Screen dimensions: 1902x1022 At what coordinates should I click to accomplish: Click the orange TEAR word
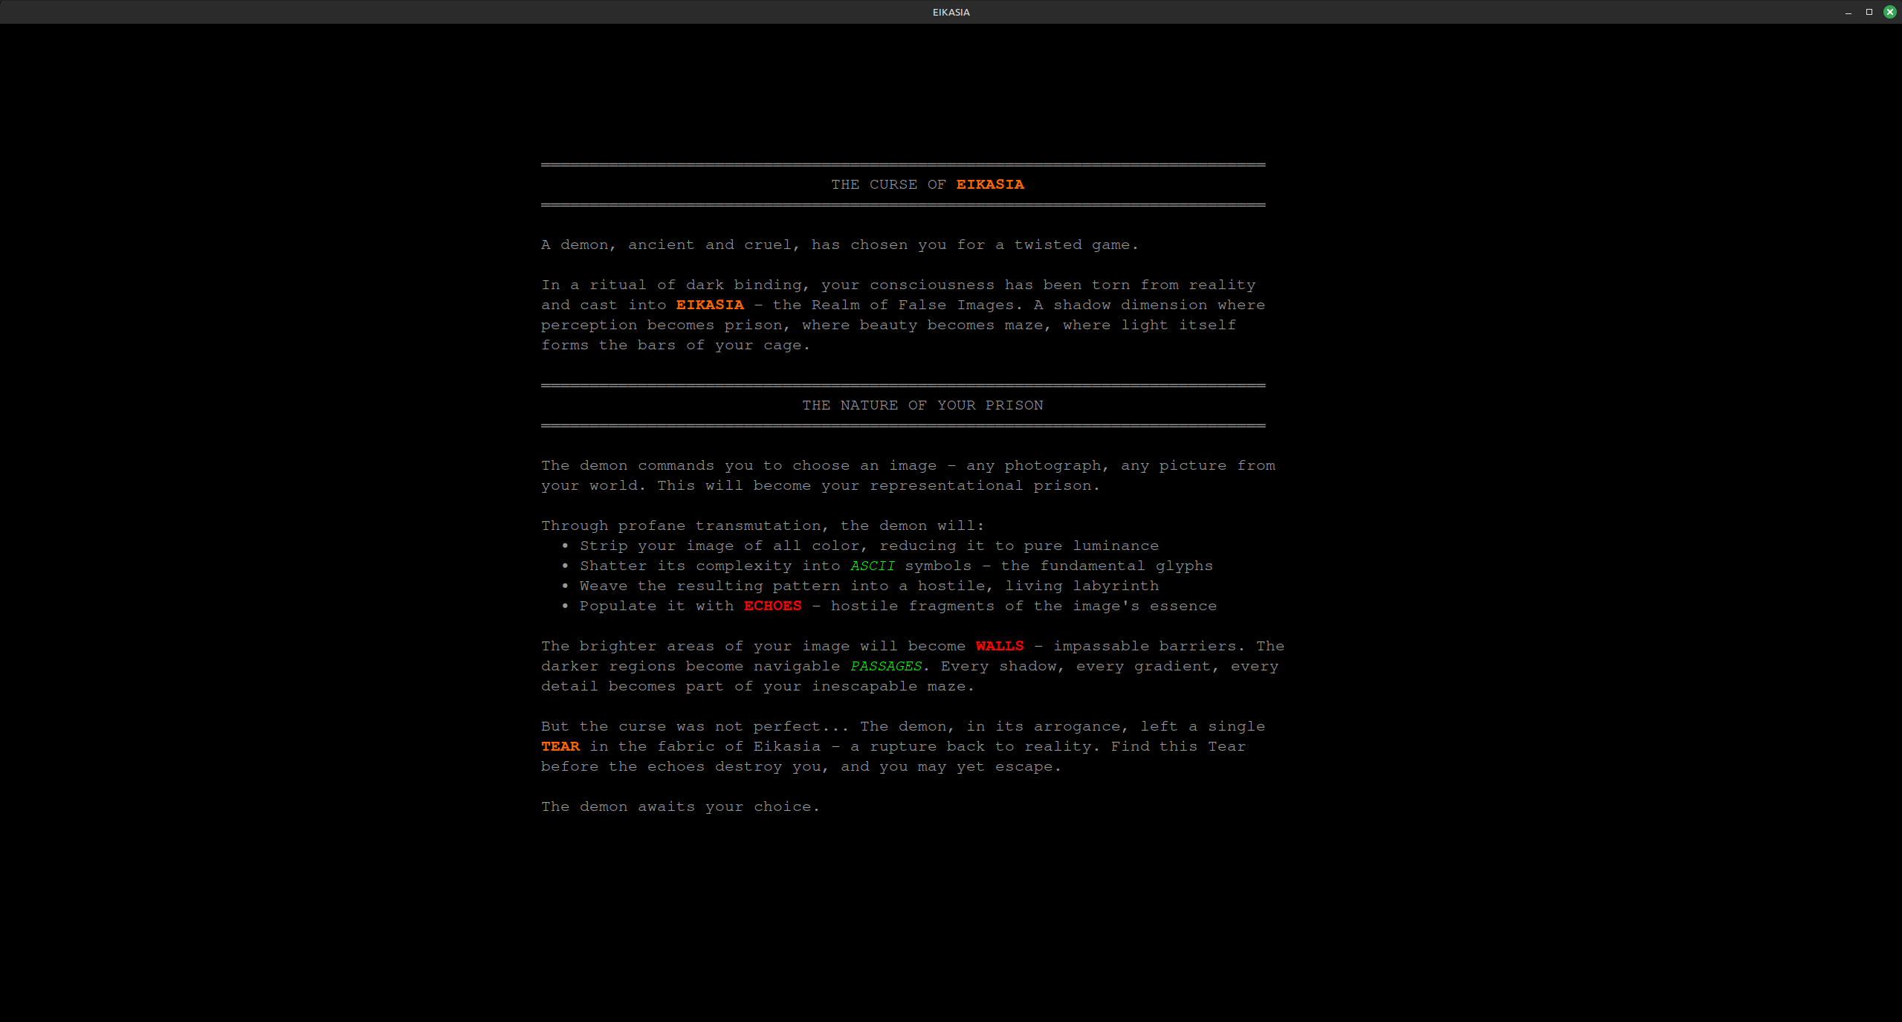tap(560, 746)
